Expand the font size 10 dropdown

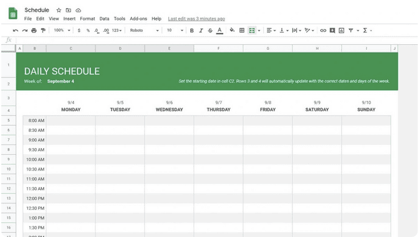(175, 30)
